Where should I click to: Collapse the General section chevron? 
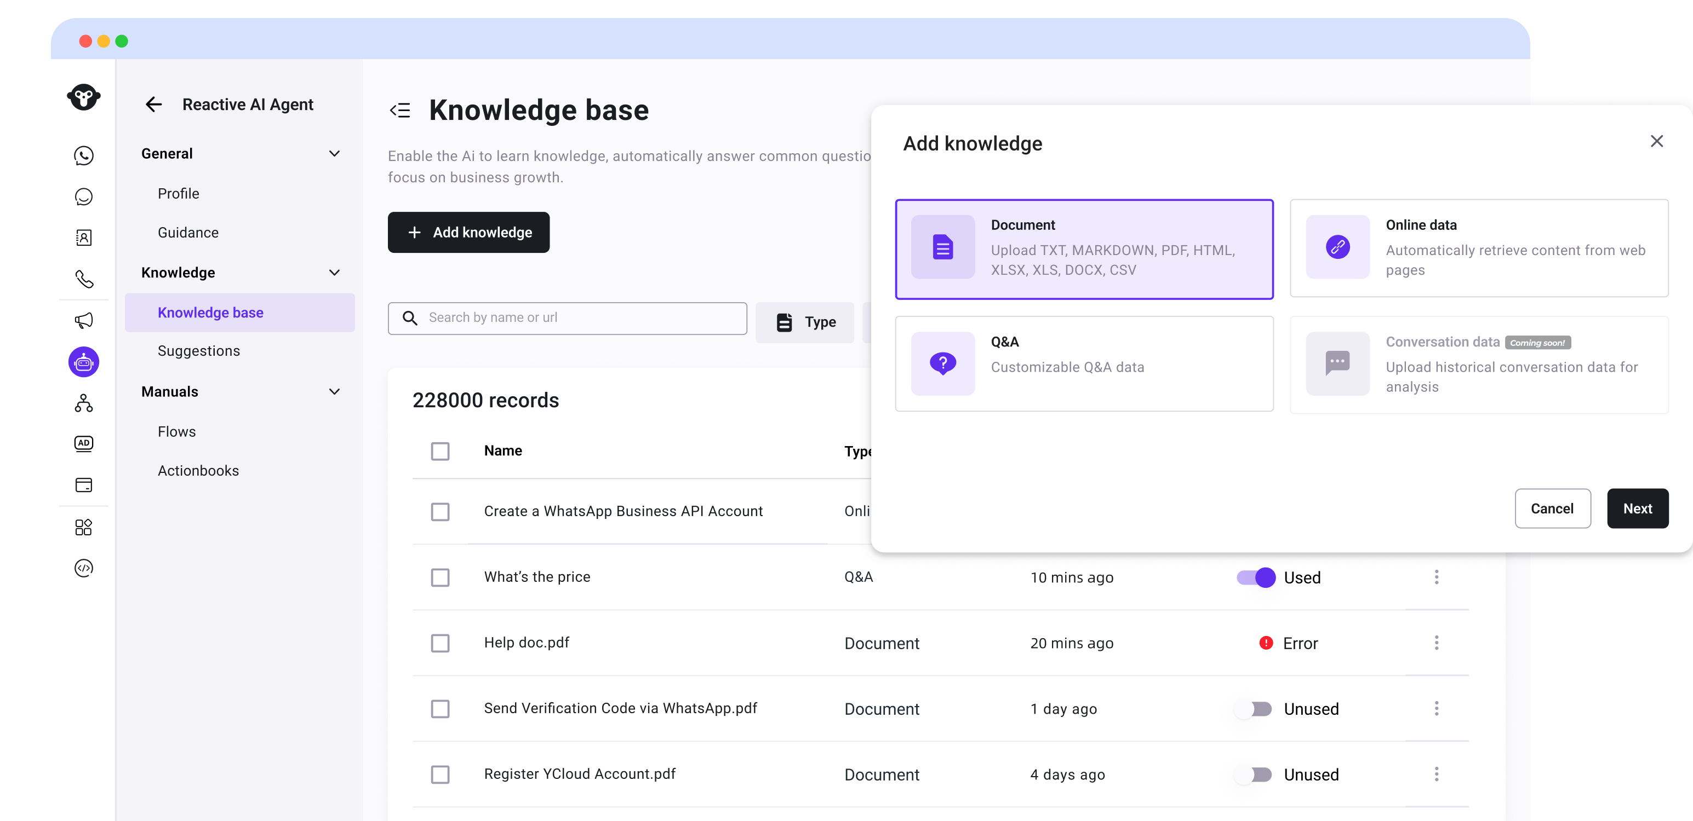(335, 154)
